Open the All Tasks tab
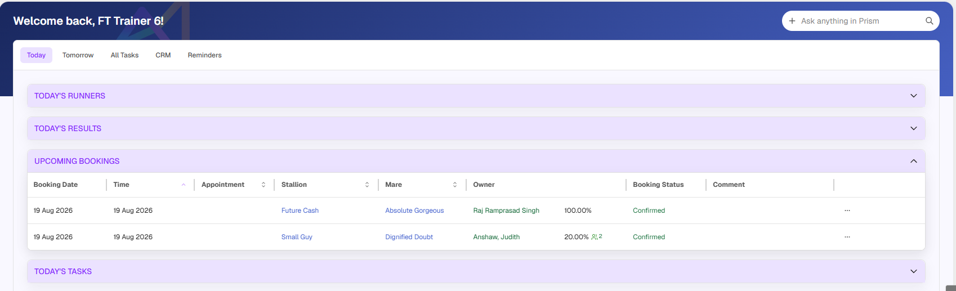The image size is (956, 291). click(x=124, y=55)
